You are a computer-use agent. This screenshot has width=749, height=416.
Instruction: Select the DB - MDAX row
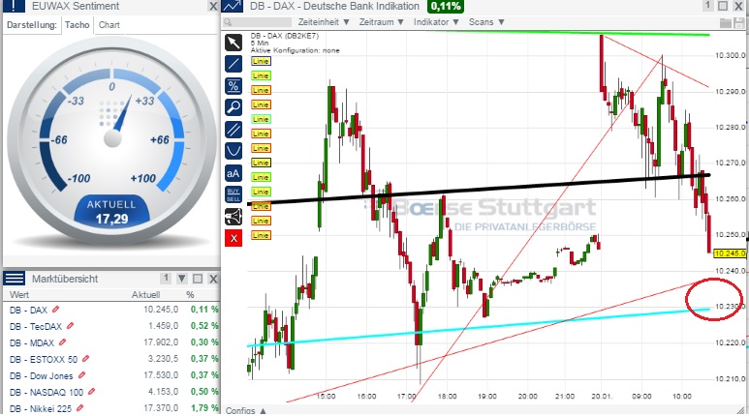click(110, 342)
